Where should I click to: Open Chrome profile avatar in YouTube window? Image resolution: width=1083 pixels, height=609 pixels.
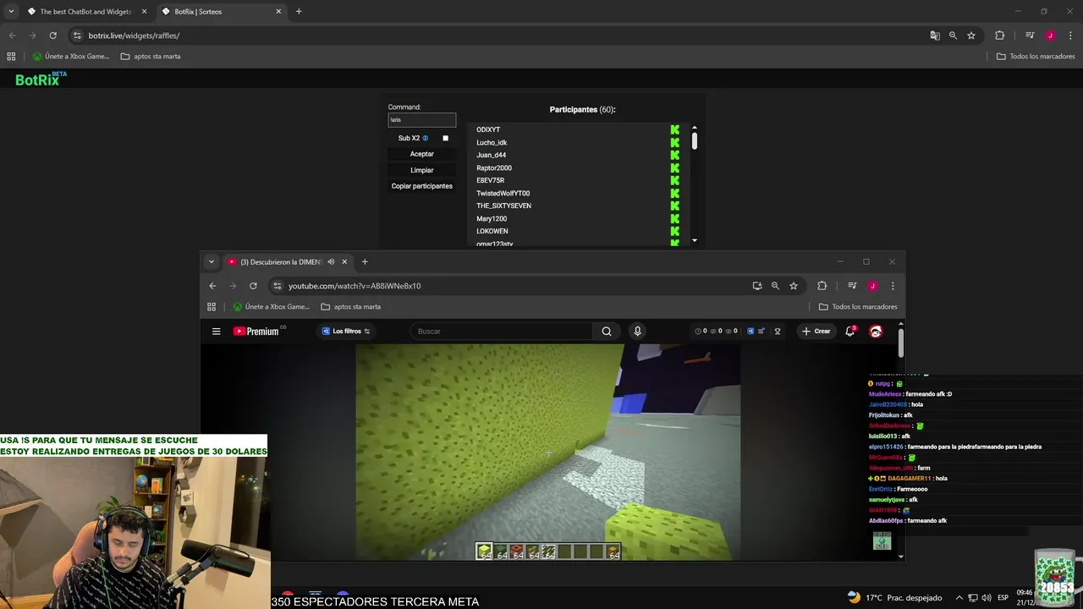[x=872, y=286]
